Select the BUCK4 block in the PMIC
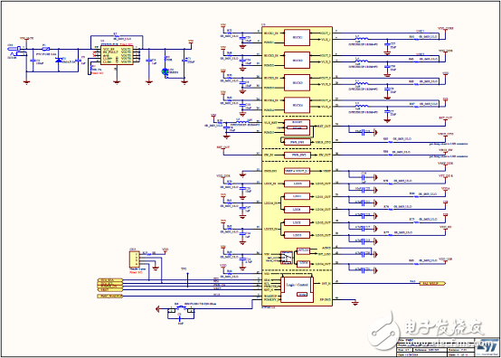The image size is (501, 358). tap(297, 105)
